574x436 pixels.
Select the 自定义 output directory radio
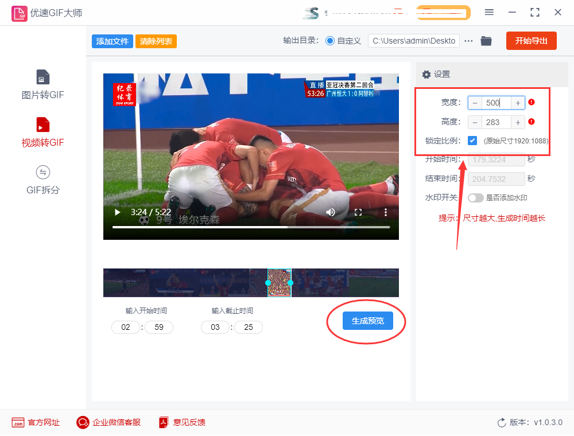tap(330, 41)
